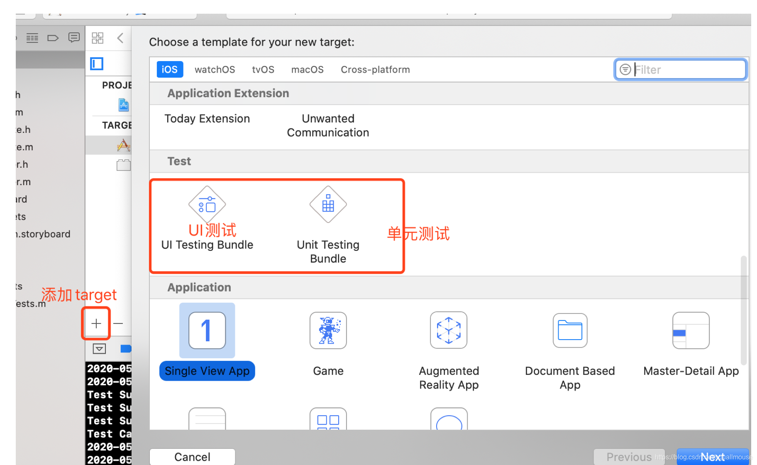Select the UI Testing Bundle template icon
Screen dimensions: 757x465
pyautogui.click(x=207, y=204)
